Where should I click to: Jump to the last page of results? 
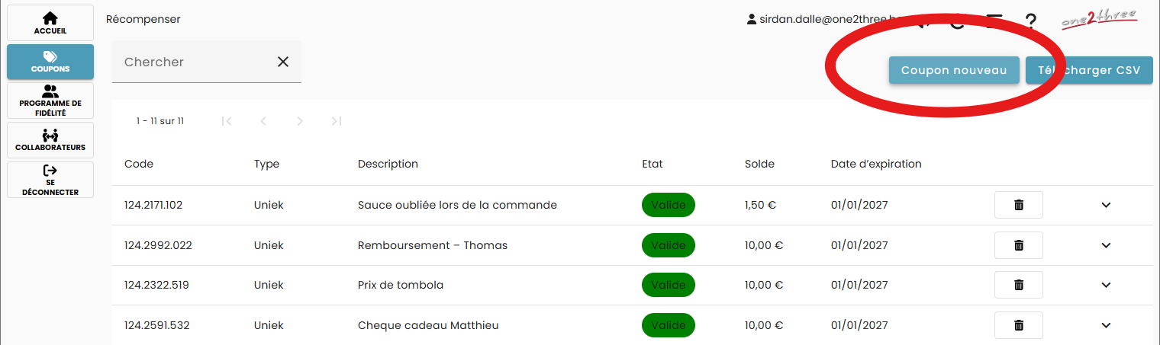[x=337, y=121]
